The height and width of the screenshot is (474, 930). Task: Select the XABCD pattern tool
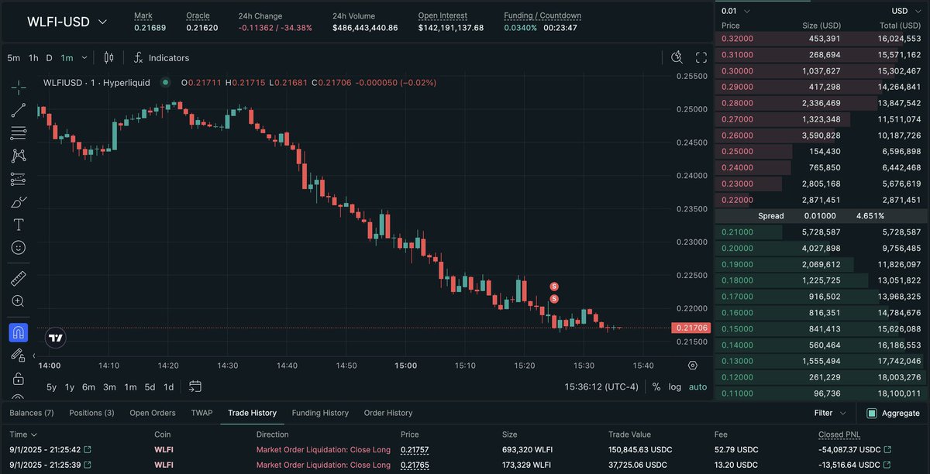(x=19, y=156)
